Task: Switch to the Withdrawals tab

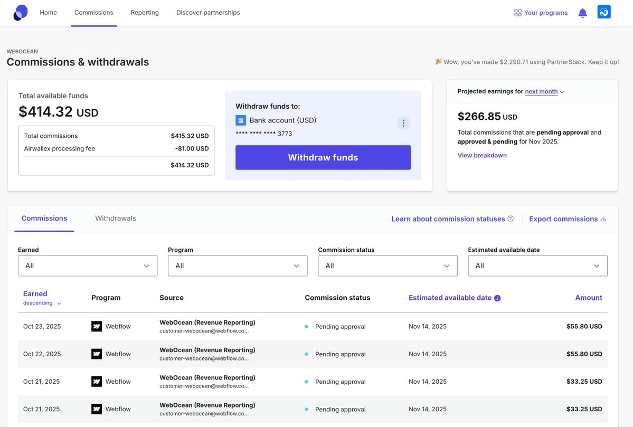Action: pos(116,219)
